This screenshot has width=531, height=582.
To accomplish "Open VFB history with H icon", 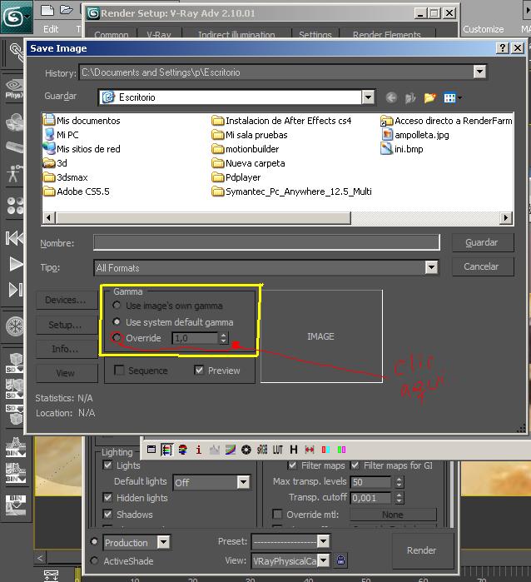I will coord(294,450).
